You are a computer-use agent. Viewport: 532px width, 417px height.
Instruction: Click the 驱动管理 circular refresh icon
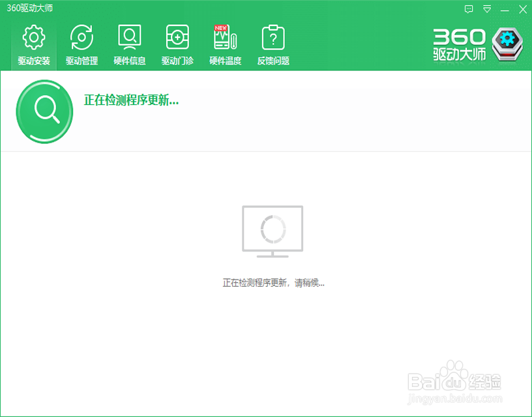(81, 38)
